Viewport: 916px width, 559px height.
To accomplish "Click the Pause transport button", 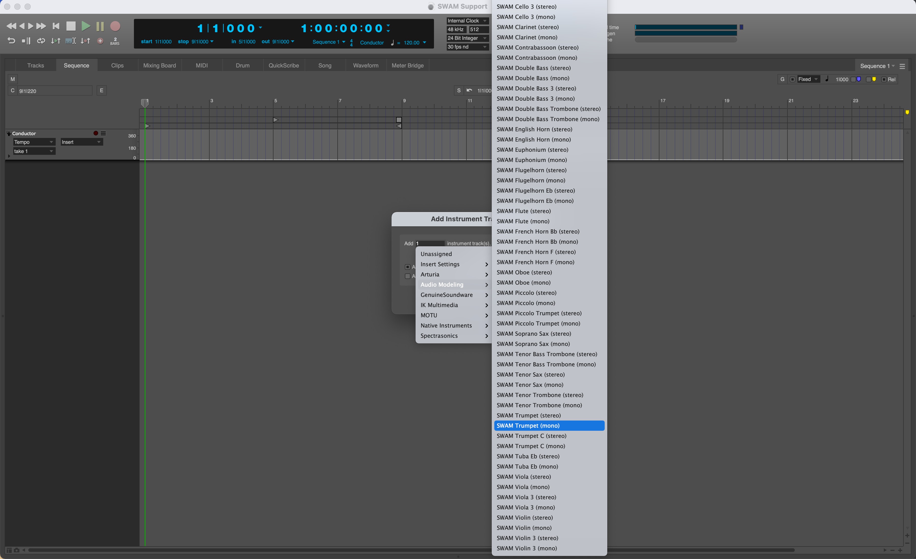I will point(100,26).
